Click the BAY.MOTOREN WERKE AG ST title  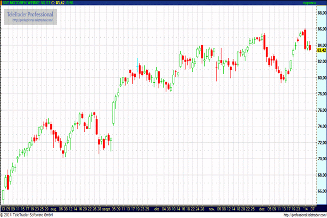(26, 3)
